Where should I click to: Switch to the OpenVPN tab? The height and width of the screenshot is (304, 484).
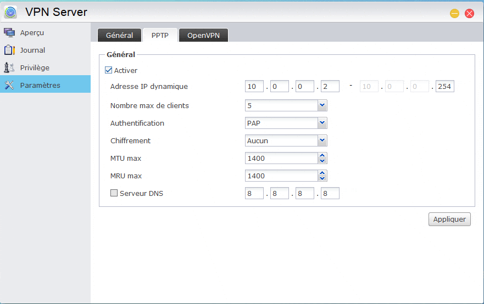[203, 35]
